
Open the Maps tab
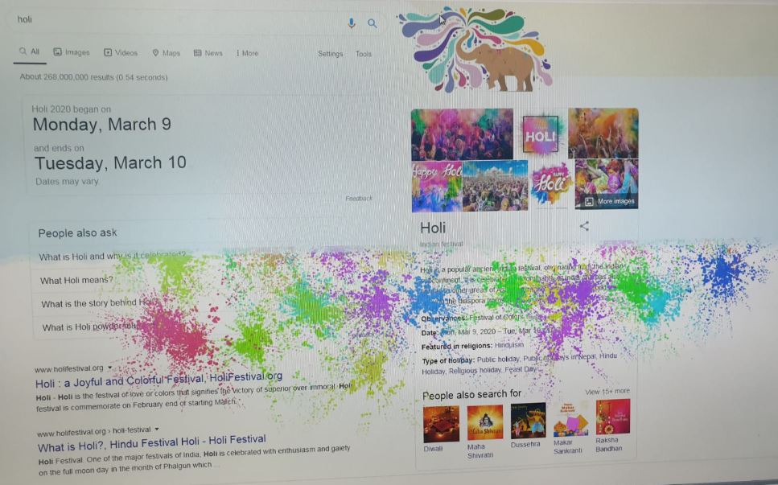(167, 53)
